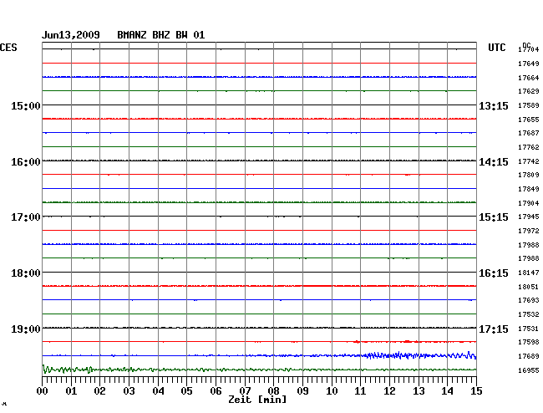Select the 14:15 UTC time label

(x=494, y=162)
